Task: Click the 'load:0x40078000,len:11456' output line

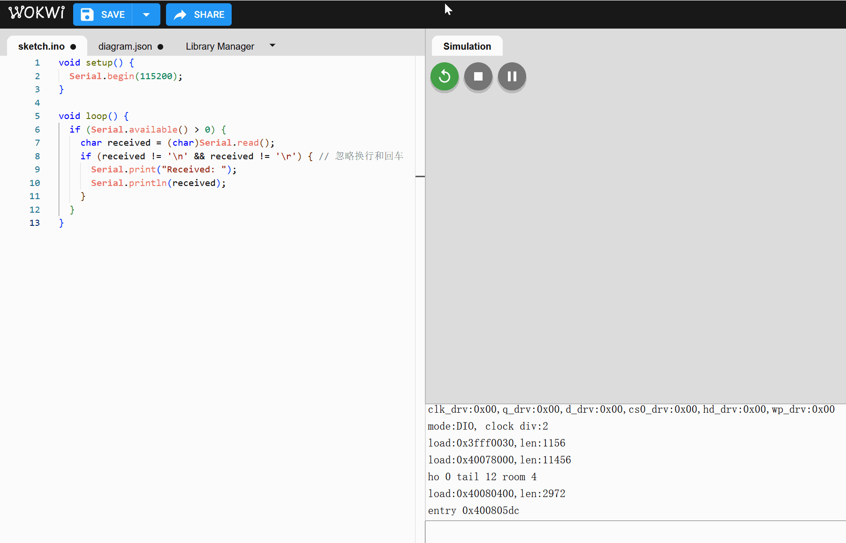Action: [499, 460]
